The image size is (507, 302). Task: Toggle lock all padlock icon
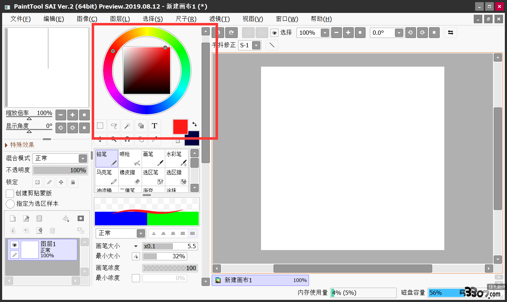[73, 182]
